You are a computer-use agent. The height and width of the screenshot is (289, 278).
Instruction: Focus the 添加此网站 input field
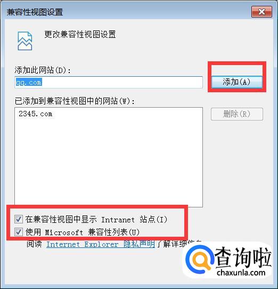tap(109, 83)
